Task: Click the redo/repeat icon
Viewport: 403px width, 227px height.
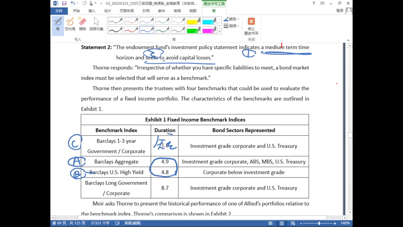Action: [x=84, y=3]
